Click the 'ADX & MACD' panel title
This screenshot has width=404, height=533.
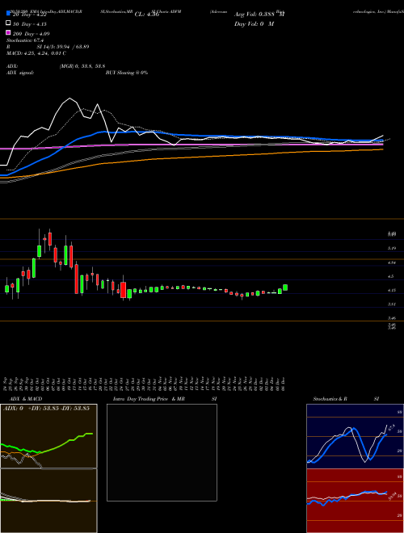click(x=26, y=399)
